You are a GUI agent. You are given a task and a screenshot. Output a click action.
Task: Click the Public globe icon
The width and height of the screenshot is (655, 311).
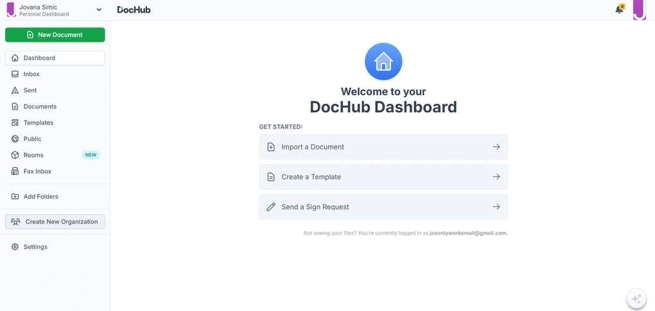click(x=15, y=139)
